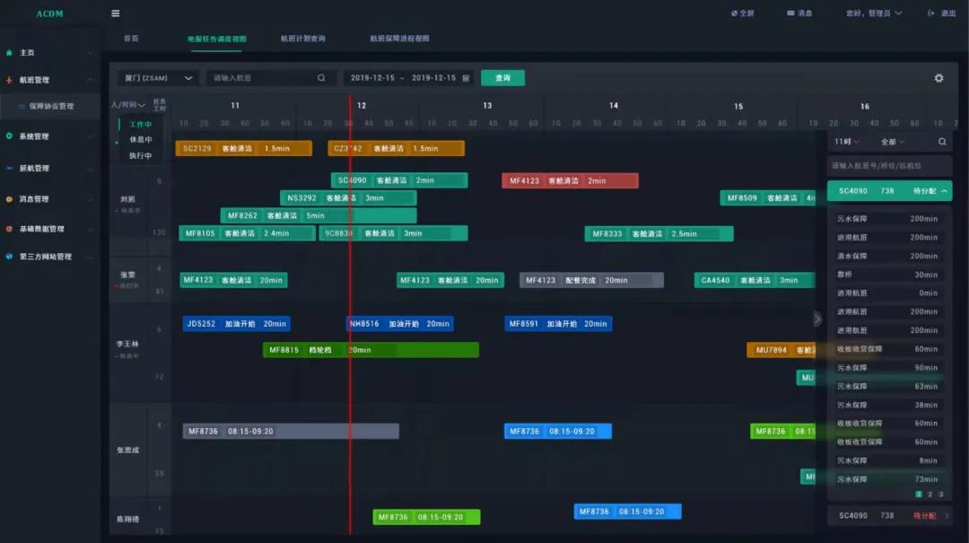Collapse the right panel with the arrow handle
This screenshot has width=969, height=543.
(x=816, y=319)
